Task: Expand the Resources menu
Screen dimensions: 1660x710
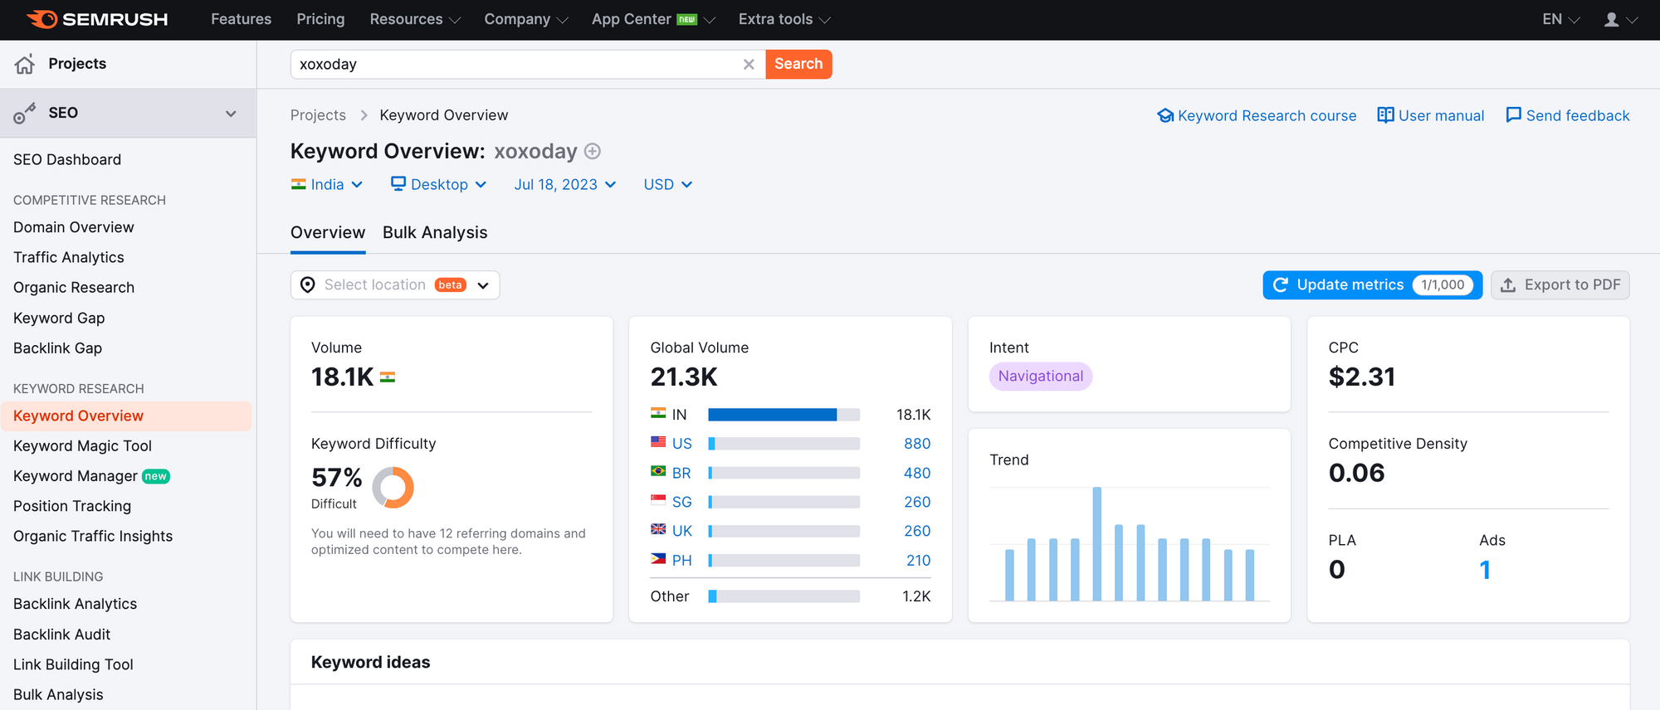Action: coord(415,19)
